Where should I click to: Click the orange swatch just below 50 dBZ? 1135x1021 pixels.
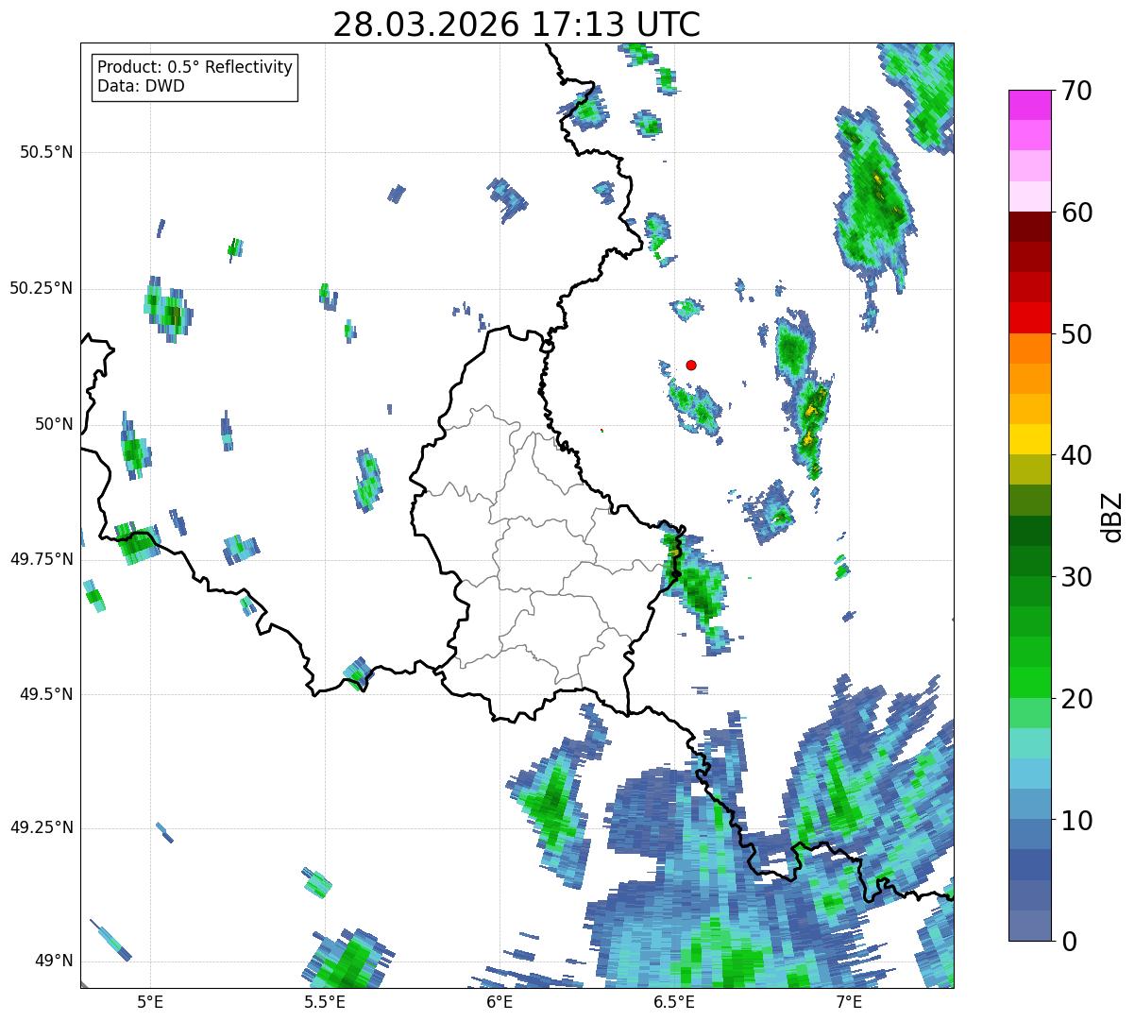1029,349
